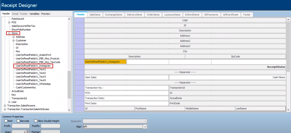Click the PrintDate cell

tap(227, 103)
